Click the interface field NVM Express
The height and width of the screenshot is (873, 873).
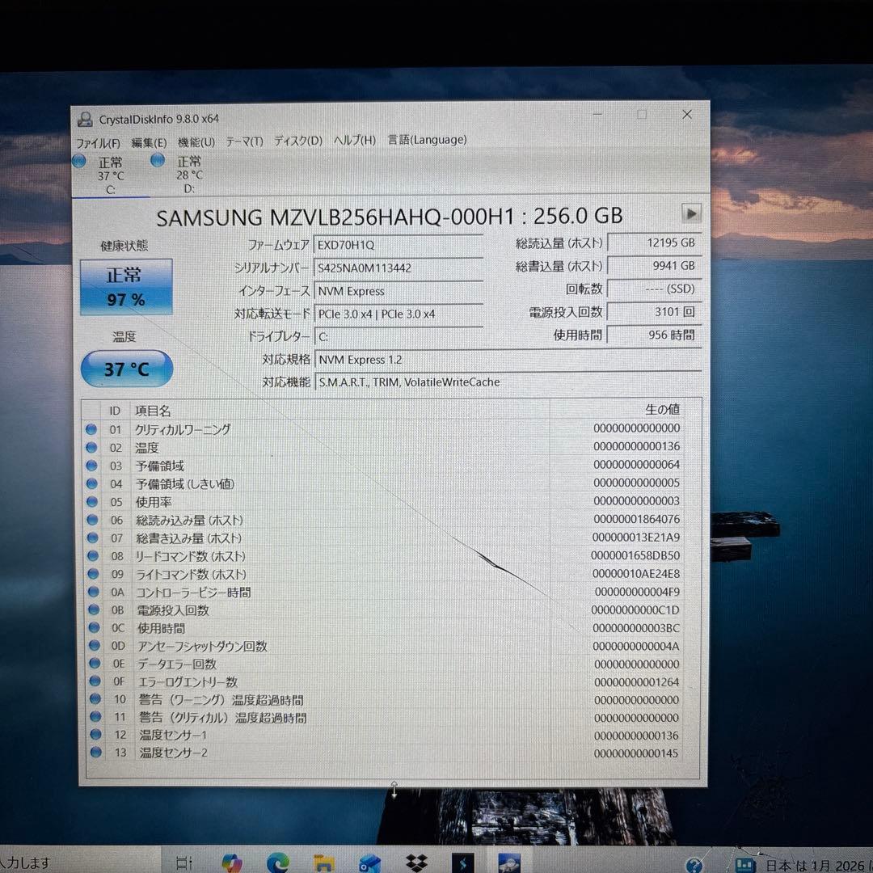pos(398,291)
